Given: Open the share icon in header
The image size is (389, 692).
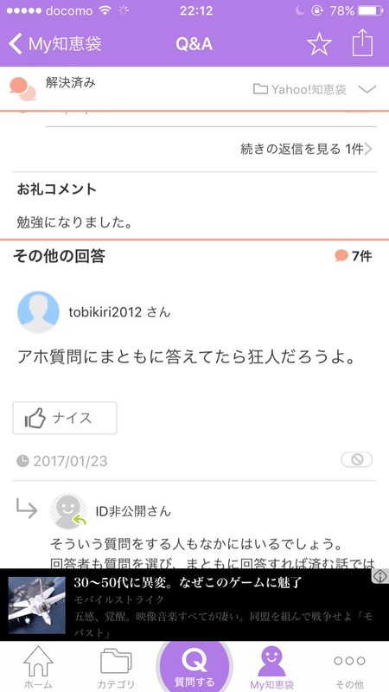Looking at the screenshot, I should click(x=362, y=42).
